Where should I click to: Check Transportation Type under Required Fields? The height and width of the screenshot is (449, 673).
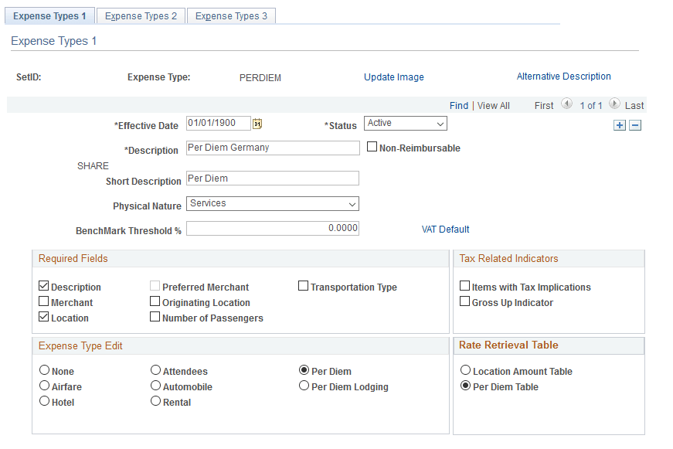pyautogui.click(x=303, y=286)
